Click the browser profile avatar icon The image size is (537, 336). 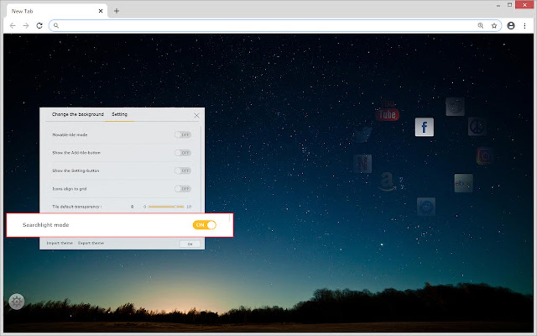click(x=510, y=25)
